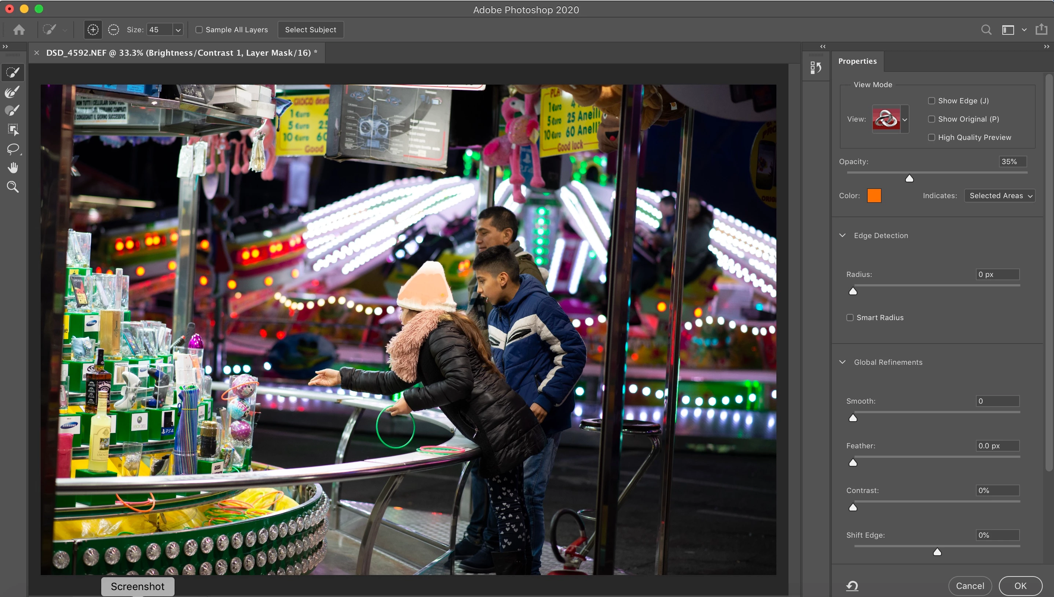This screenshot has height=597, width=1054.
Task: Reset the workspace with undo arrow icon
Action: [x=852, y=586]
